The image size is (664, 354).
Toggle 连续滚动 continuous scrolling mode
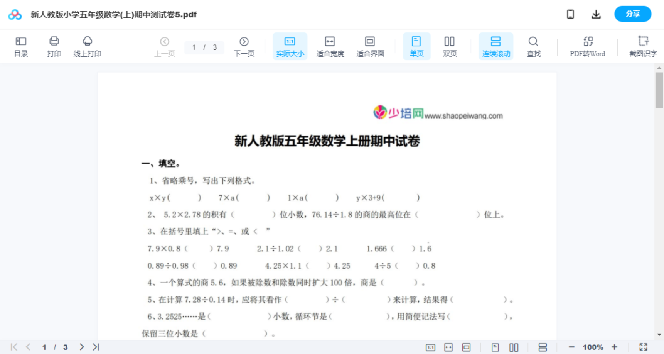(495, 46)
